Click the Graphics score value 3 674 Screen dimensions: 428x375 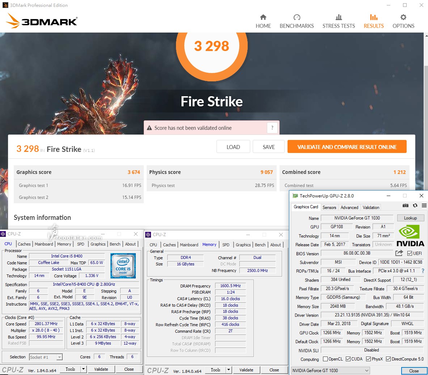pos(134,172)
